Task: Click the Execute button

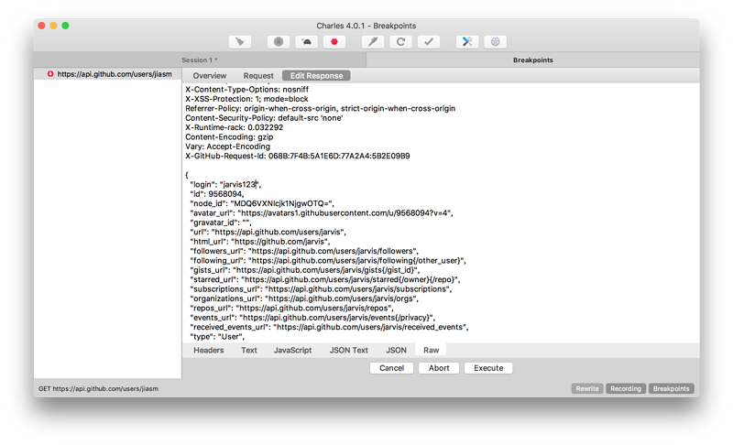Action: coord(488,368)
